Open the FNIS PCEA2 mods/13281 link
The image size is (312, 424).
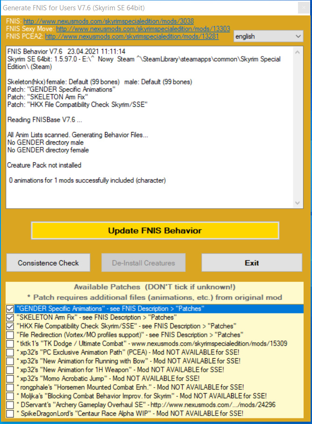tap(132, 36)
